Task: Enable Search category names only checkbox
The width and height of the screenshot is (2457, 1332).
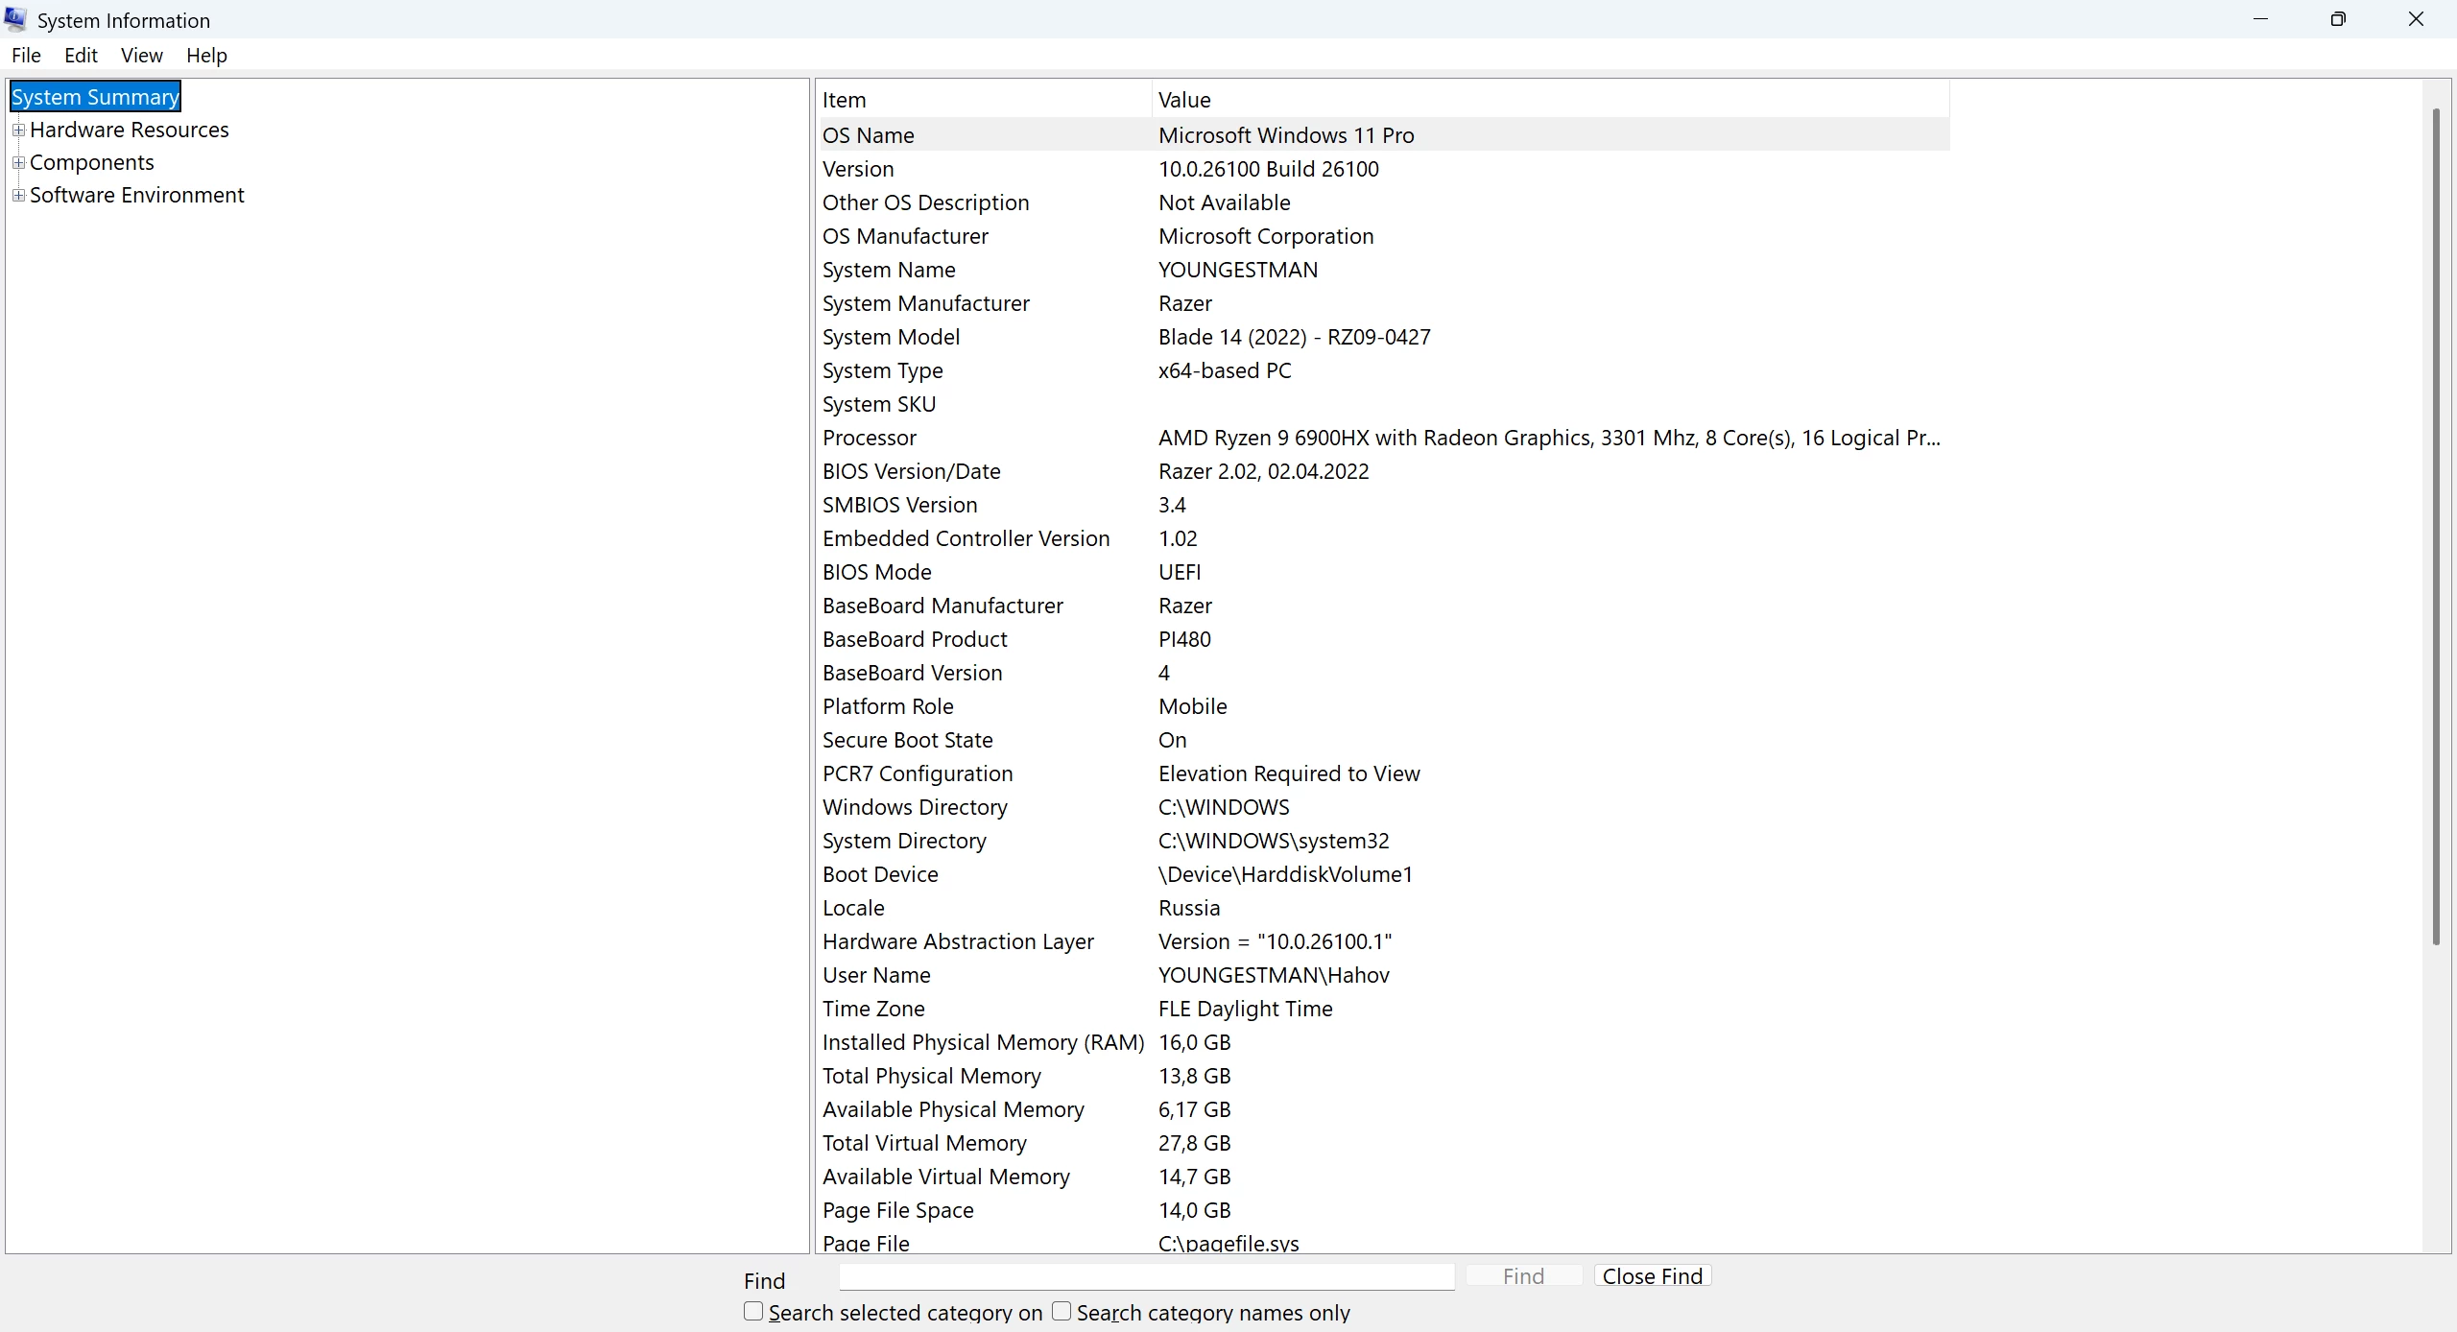Action: click(x=1062, y=1311)
